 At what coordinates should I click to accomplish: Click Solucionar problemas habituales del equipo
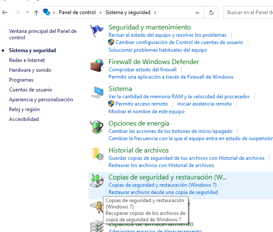(158, 50)
